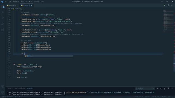
Task: Click the UTF-8 encoding in status bar
Action: (154, 97)
